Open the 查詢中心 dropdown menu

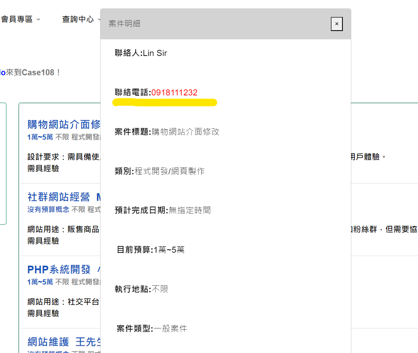(x=78, y=19)
